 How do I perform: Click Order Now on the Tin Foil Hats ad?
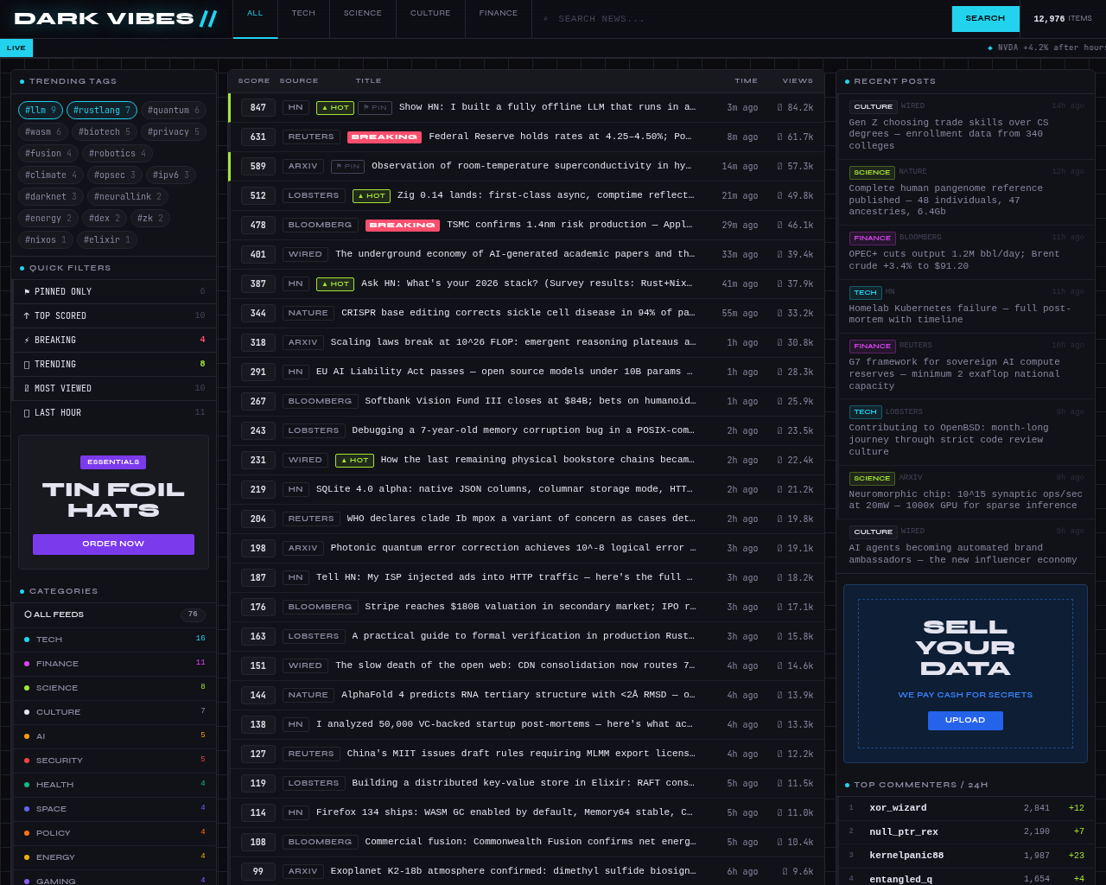tap(113, 544)
